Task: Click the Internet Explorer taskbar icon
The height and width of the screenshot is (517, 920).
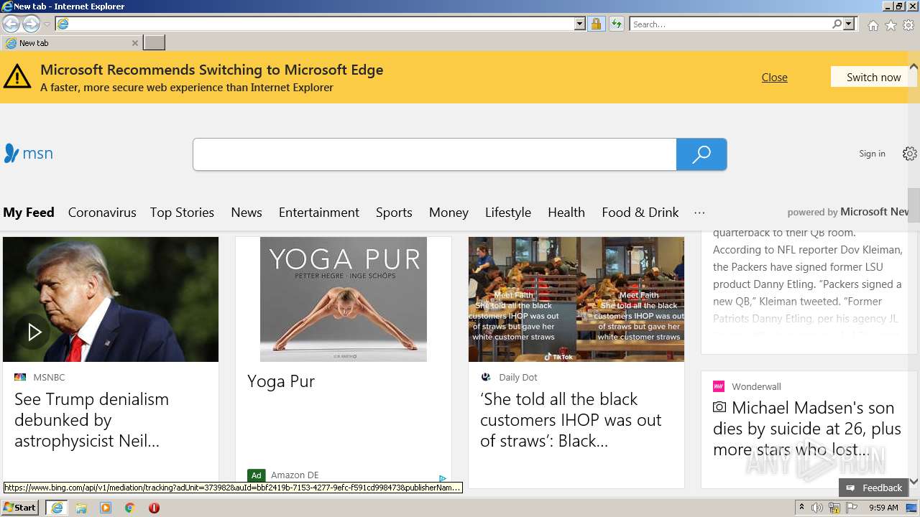Action: [x=56, y=508]
